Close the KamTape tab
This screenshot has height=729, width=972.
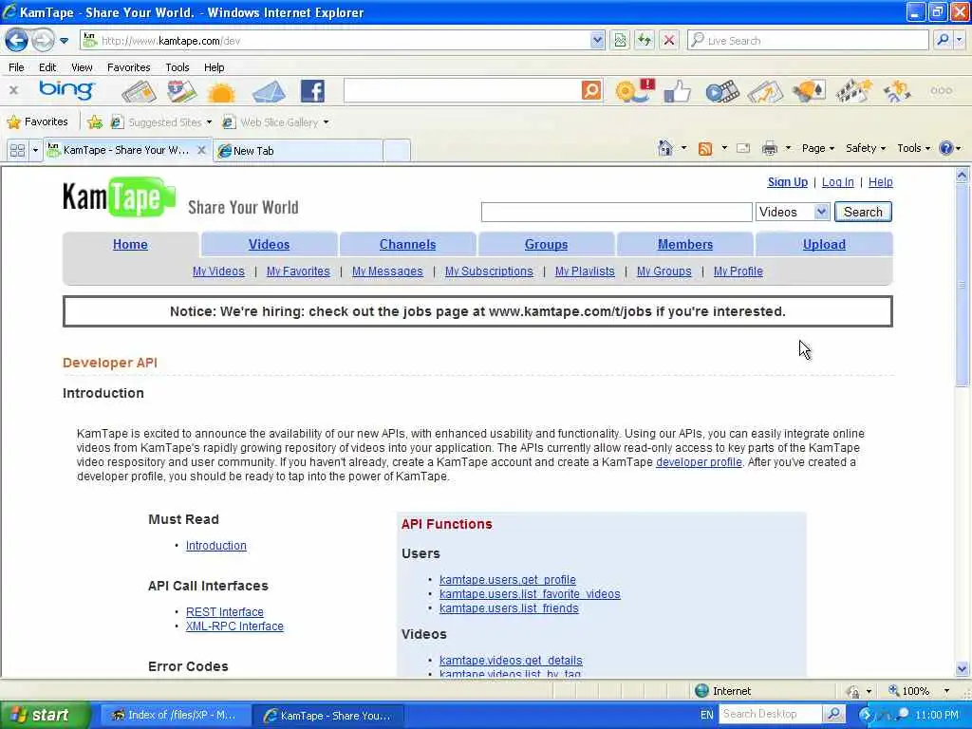pyautogui.click(x=201, y=150)
